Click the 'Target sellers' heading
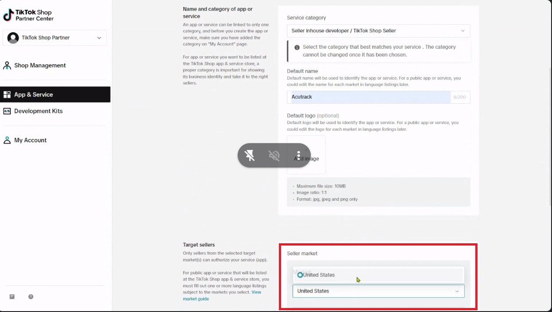 (199, 245)
